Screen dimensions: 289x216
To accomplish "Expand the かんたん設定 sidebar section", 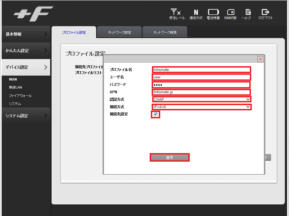I will pos(26,51).
